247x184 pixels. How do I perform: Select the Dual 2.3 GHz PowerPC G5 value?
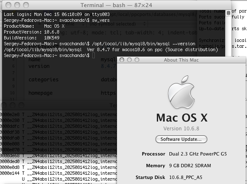(x=198, y=154)
